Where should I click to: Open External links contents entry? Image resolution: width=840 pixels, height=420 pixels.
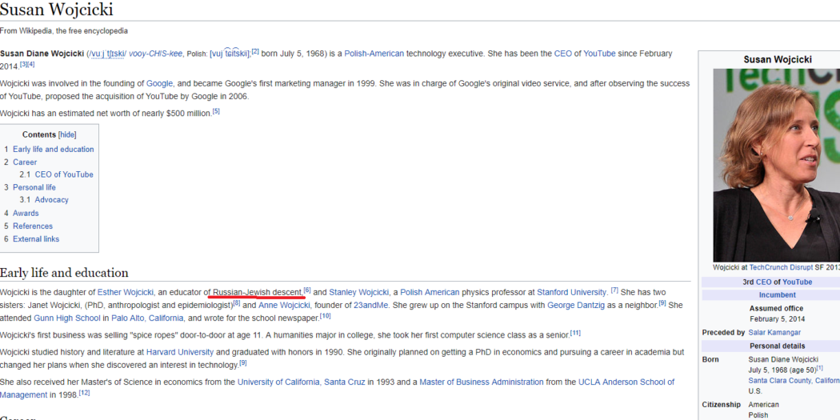36,238
